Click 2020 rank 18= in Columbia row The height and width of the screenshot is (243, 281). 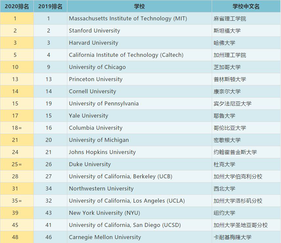point(17,128)
